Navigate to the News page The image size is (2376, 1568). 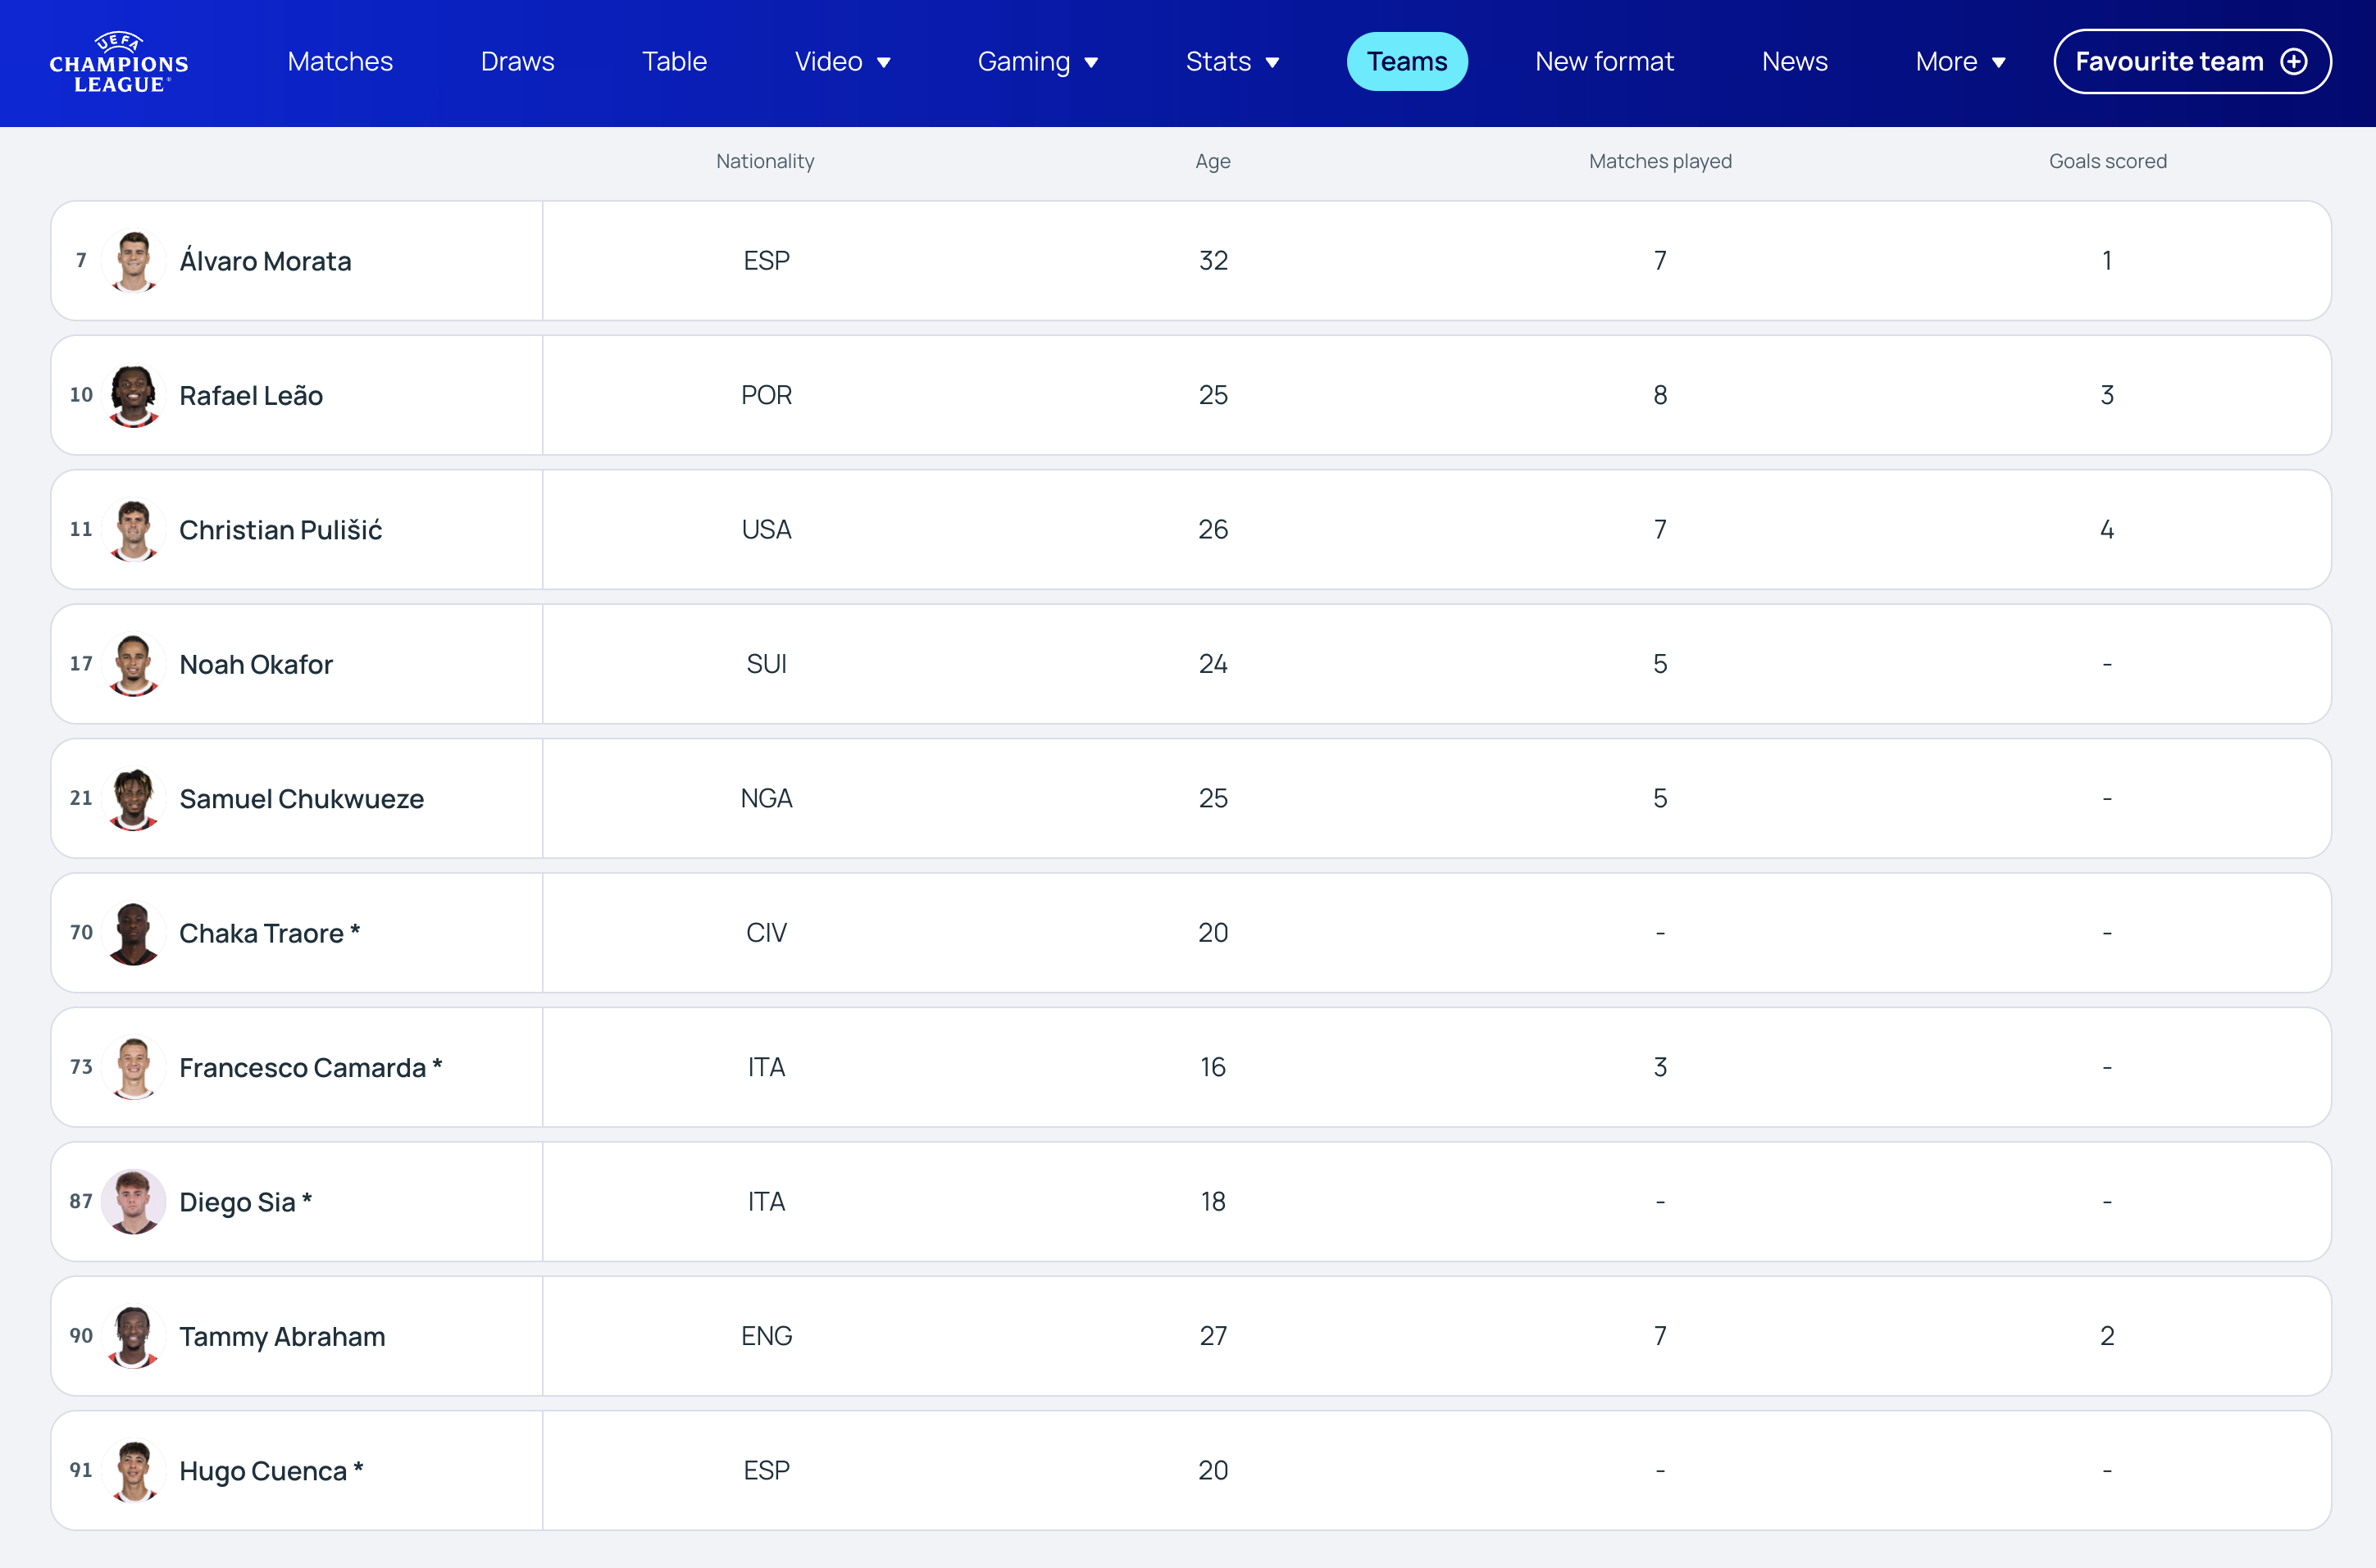pos(1794,62)
